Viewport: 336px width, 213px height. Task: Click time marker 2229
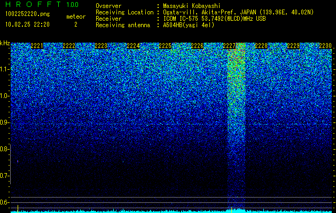(x=293, y=46)
